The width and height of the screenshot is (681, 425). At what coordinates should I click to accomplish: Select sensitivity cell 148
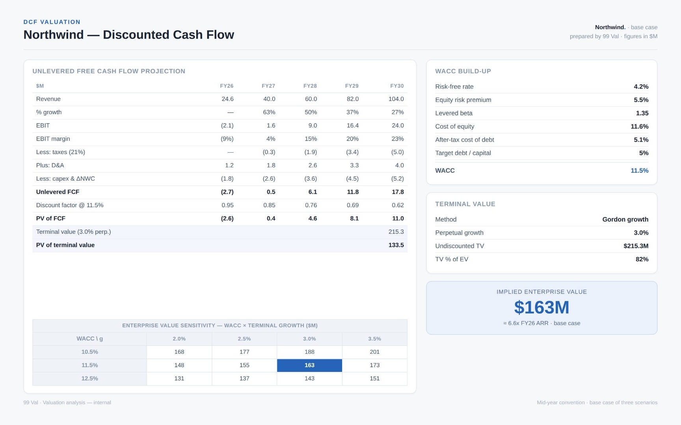[179, 365]
